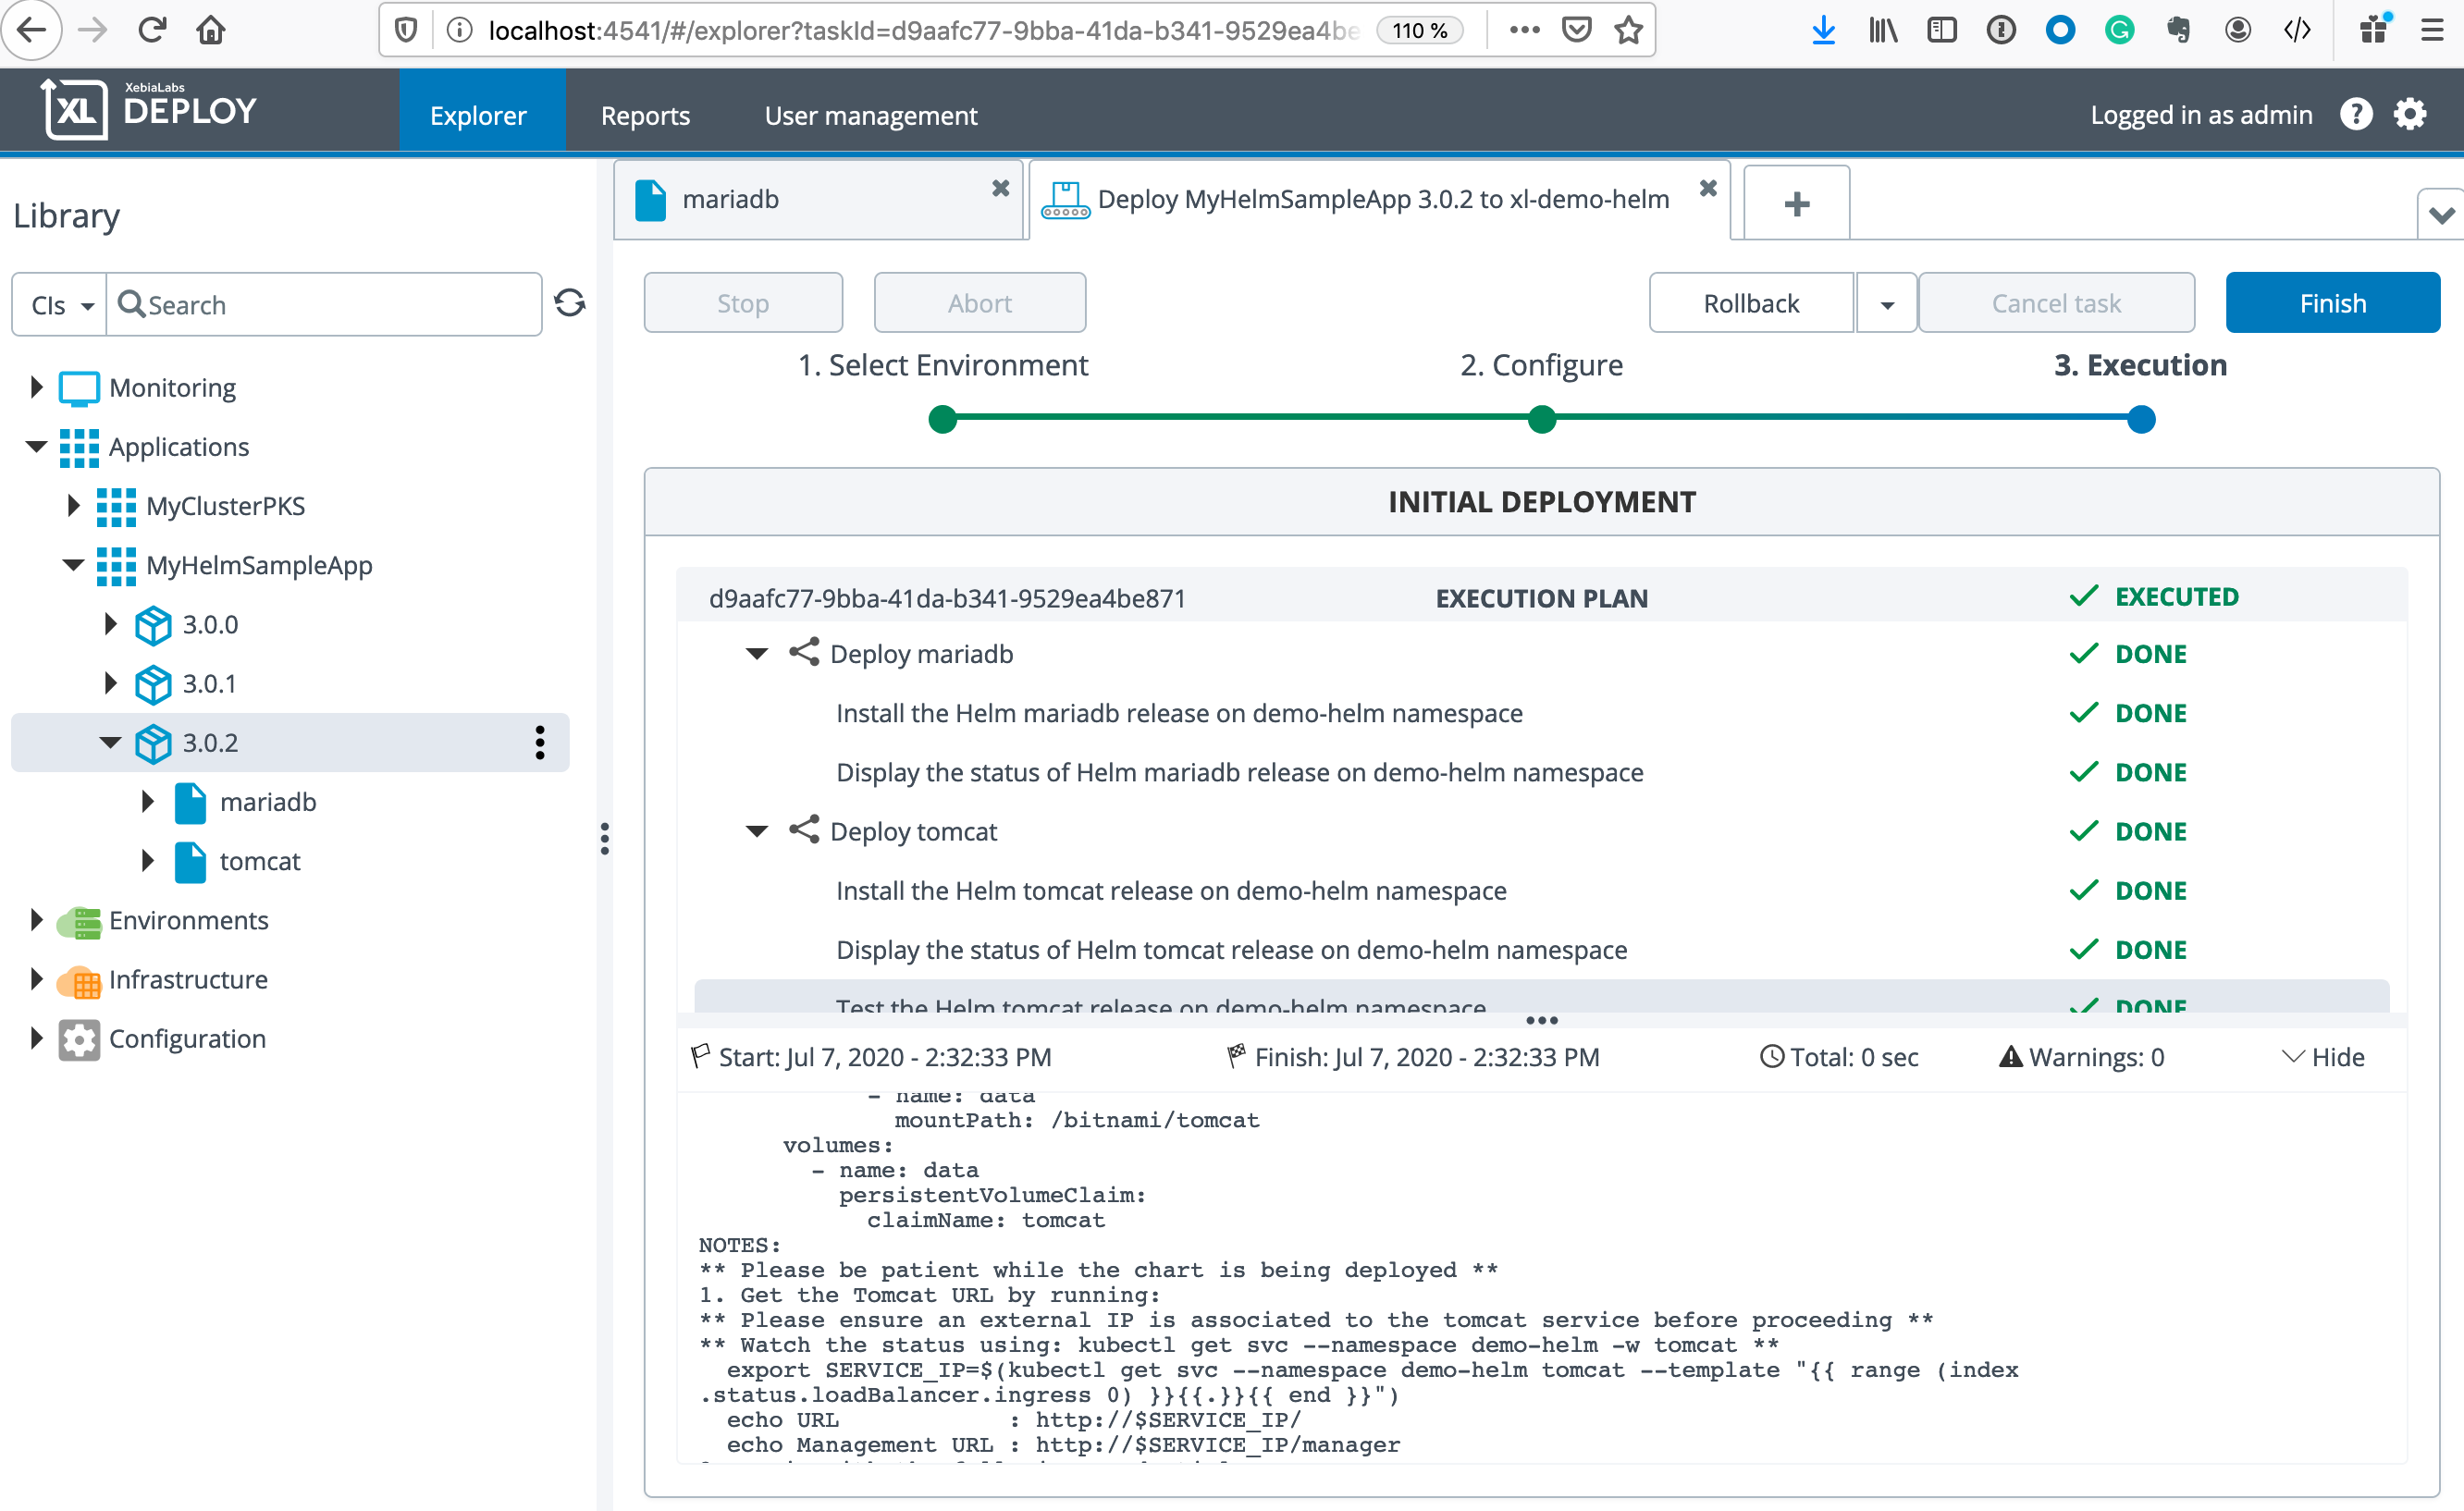Click the browser downloads arrow icon
Image resolution: width=2464 pixels, height=1511 pixels.
click(1823, 30)
